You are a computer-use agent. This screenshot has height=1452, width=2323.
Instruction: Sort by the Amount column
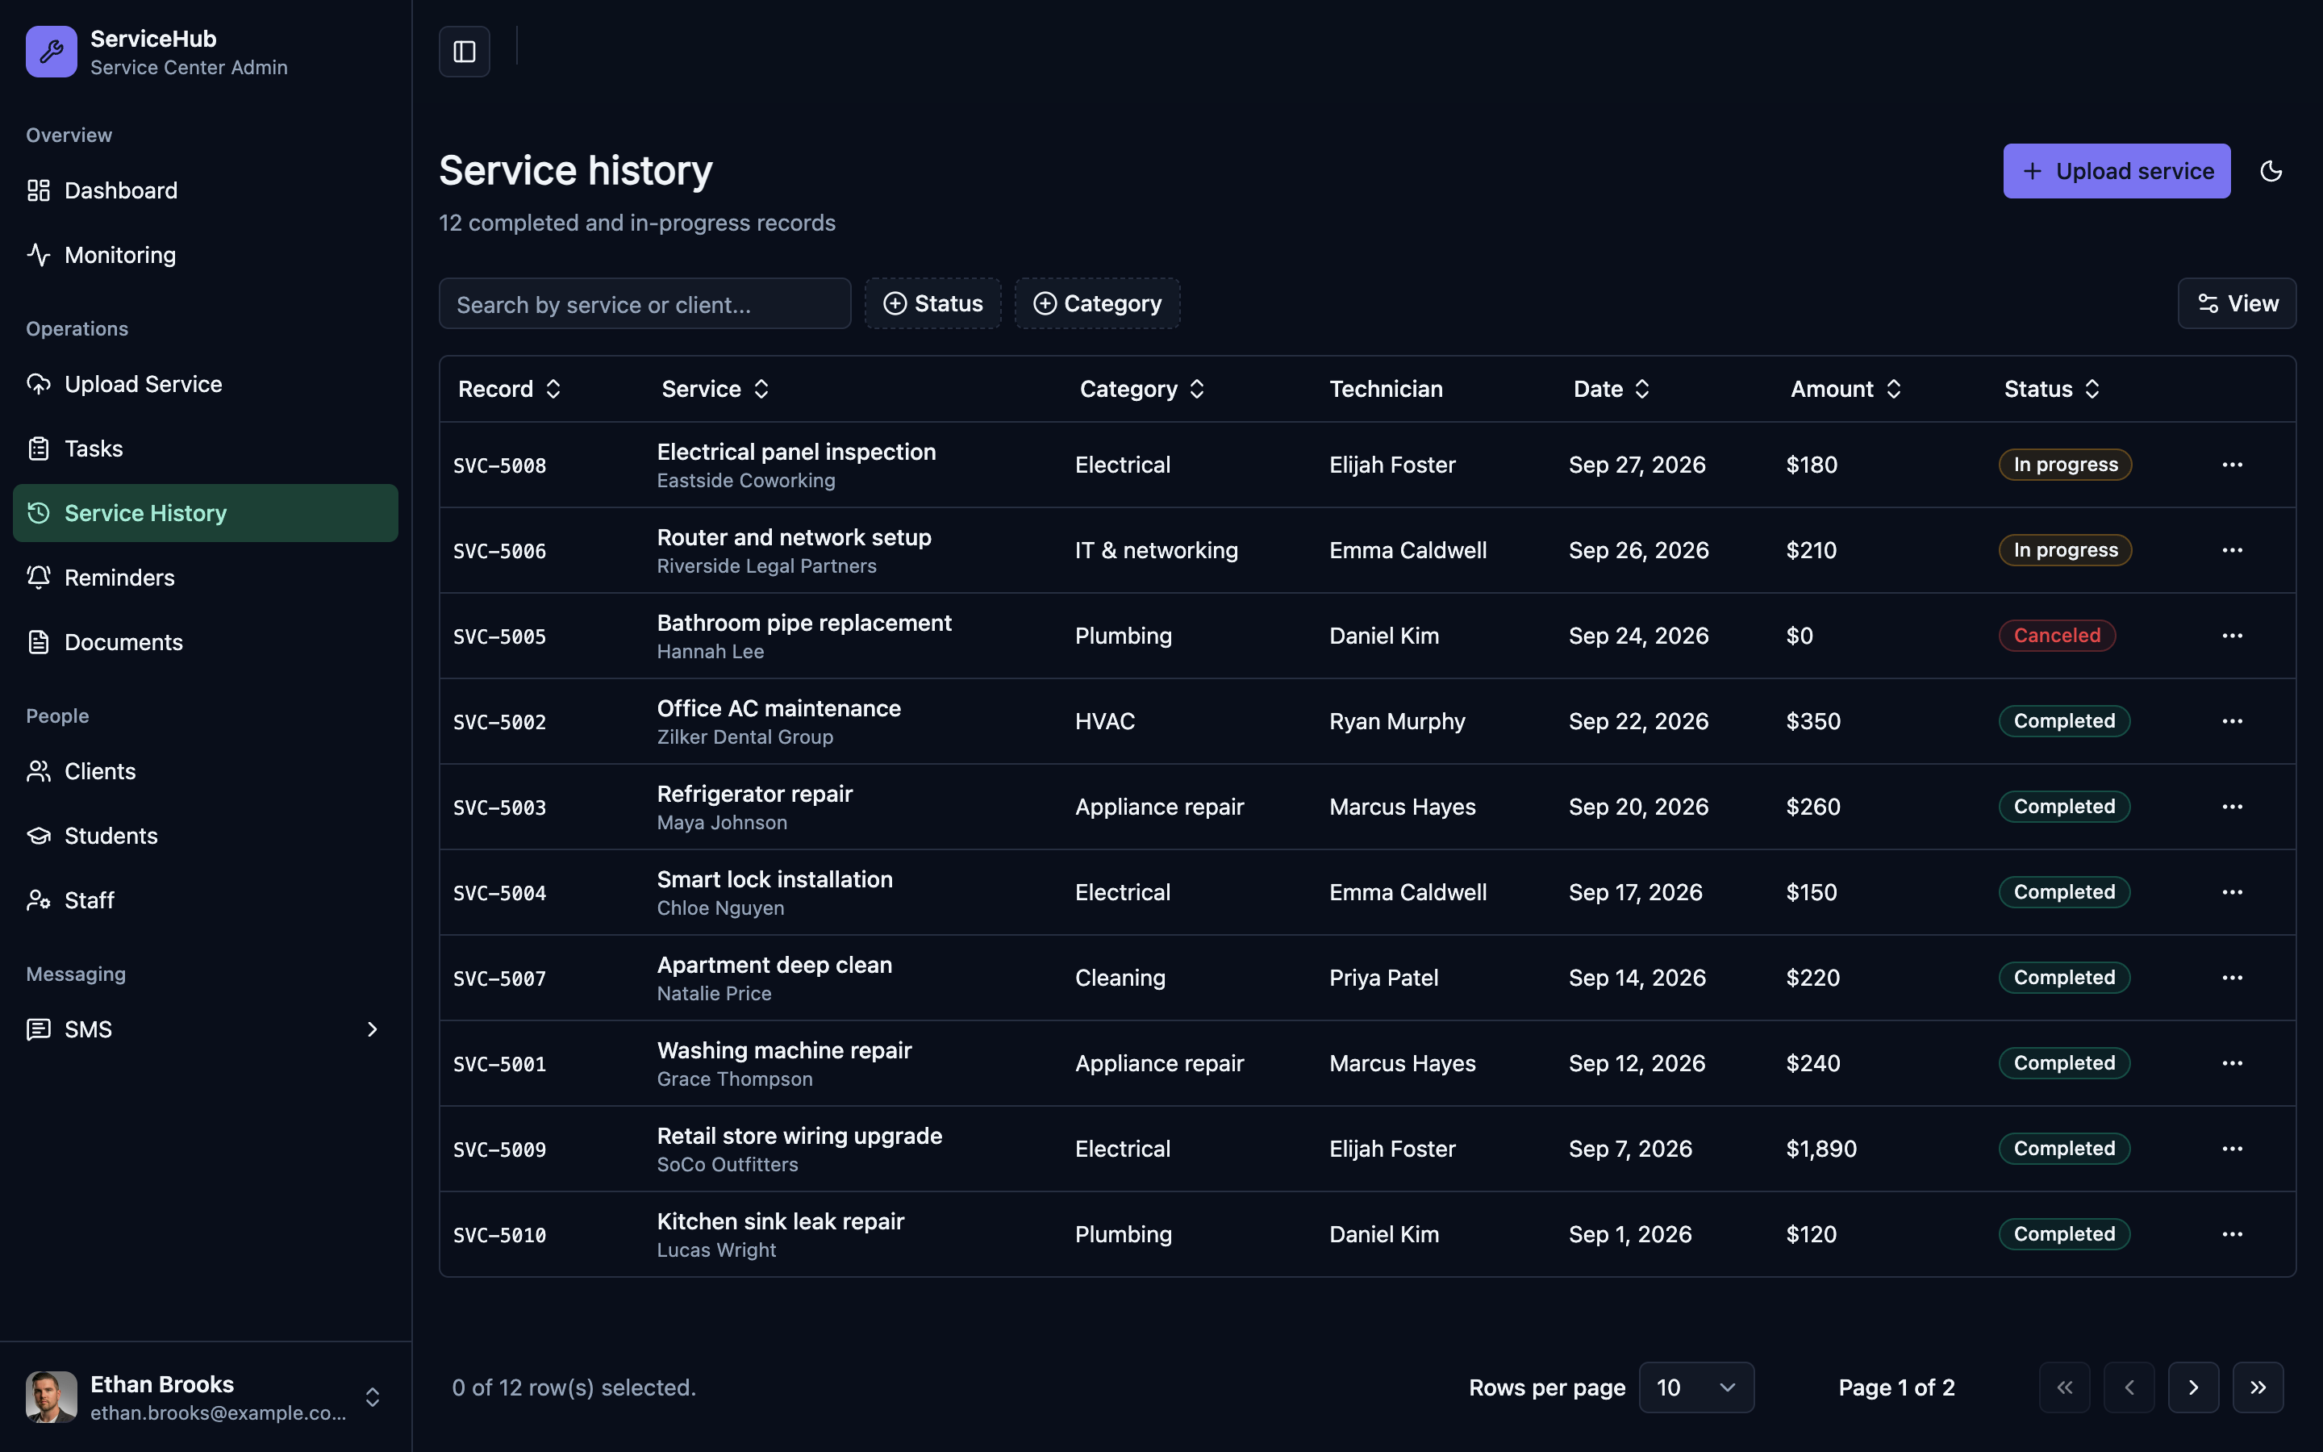pyautogui.click(x=1845, y=389)
